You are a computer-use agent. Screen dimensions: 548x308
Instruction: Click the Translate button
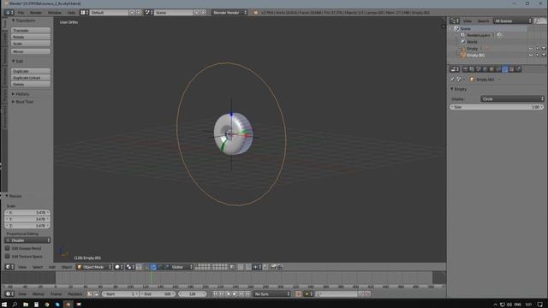tap(31, 31)
